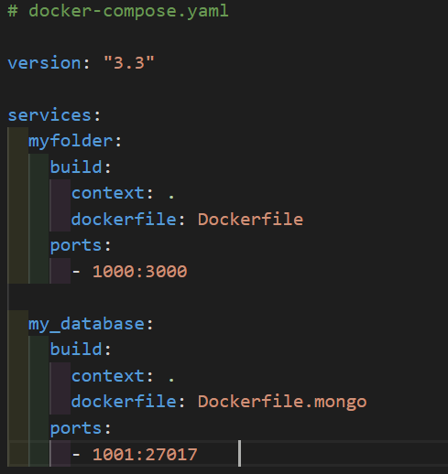Click the my_database service name
The width and height of the screenshot is (448, 474).
pos(86,324)
